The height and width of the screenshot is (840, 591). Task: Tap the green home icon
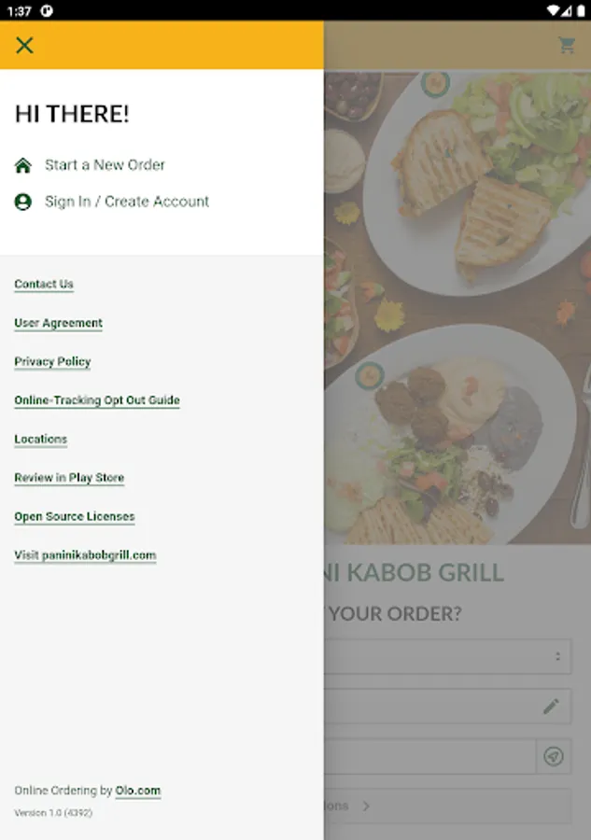coord(23,165)
